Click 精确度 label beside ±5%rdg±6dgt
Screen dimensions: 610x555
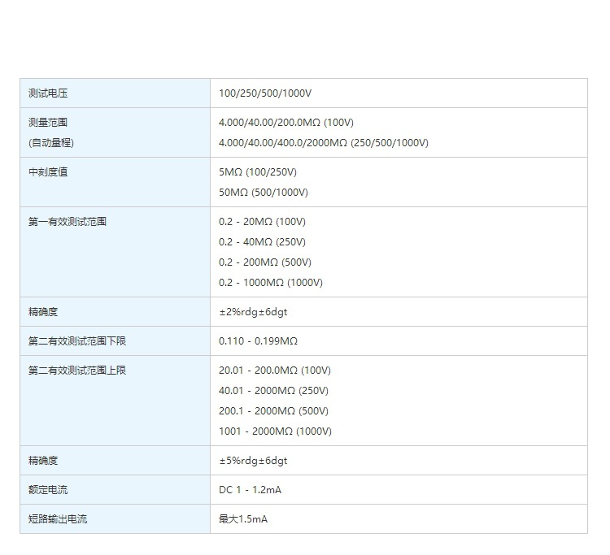pyautogui.click(x=43, y=461)
